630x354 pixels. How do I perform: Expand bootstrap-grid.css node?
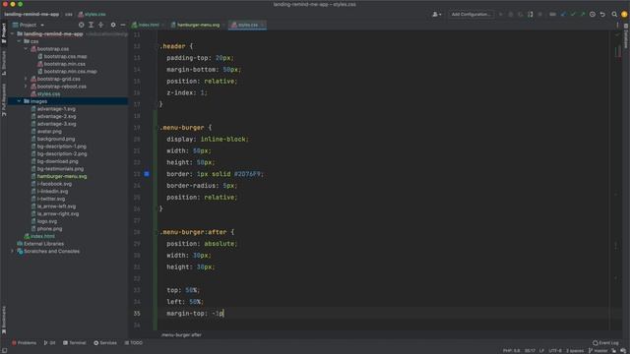(x=26, y=79)
